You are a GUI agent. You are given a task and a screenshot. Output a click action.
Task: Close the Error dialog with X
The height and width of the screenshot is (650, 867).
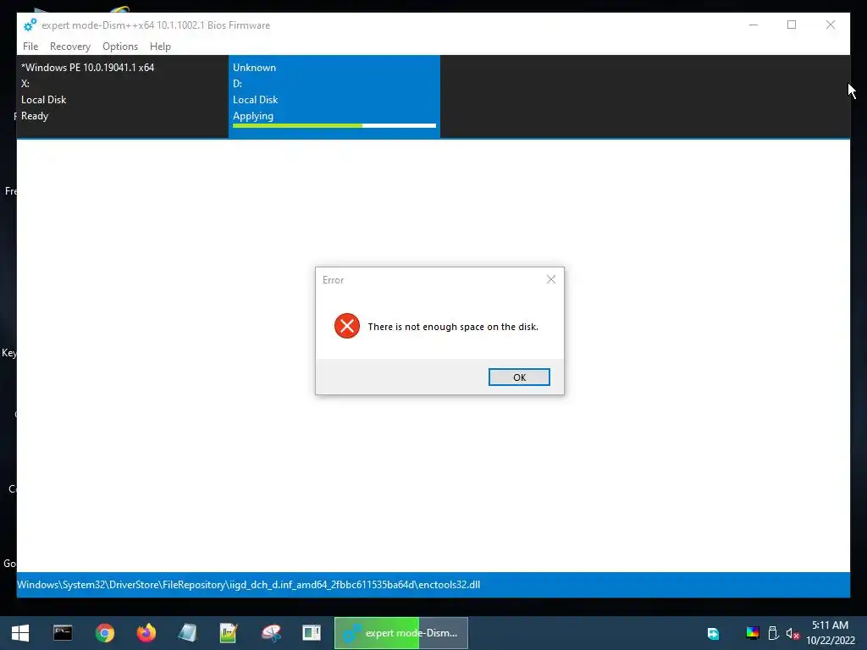[x=550, y=279]
